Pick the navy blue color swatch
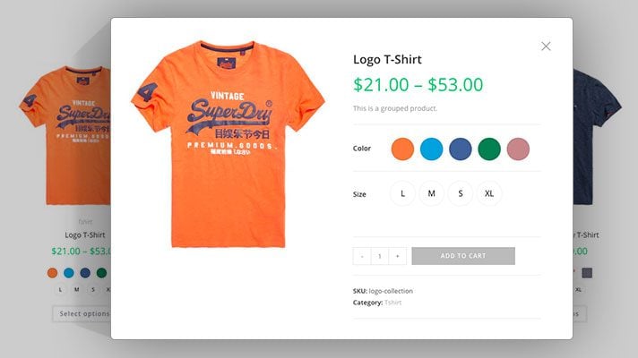The height and width of the screenshot is (358, 638). click(461, 149)
